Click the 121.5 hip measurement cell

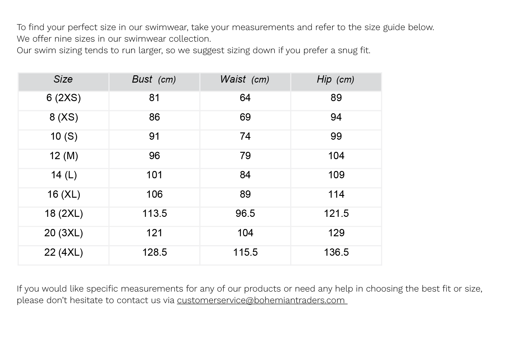click(336, 213)
